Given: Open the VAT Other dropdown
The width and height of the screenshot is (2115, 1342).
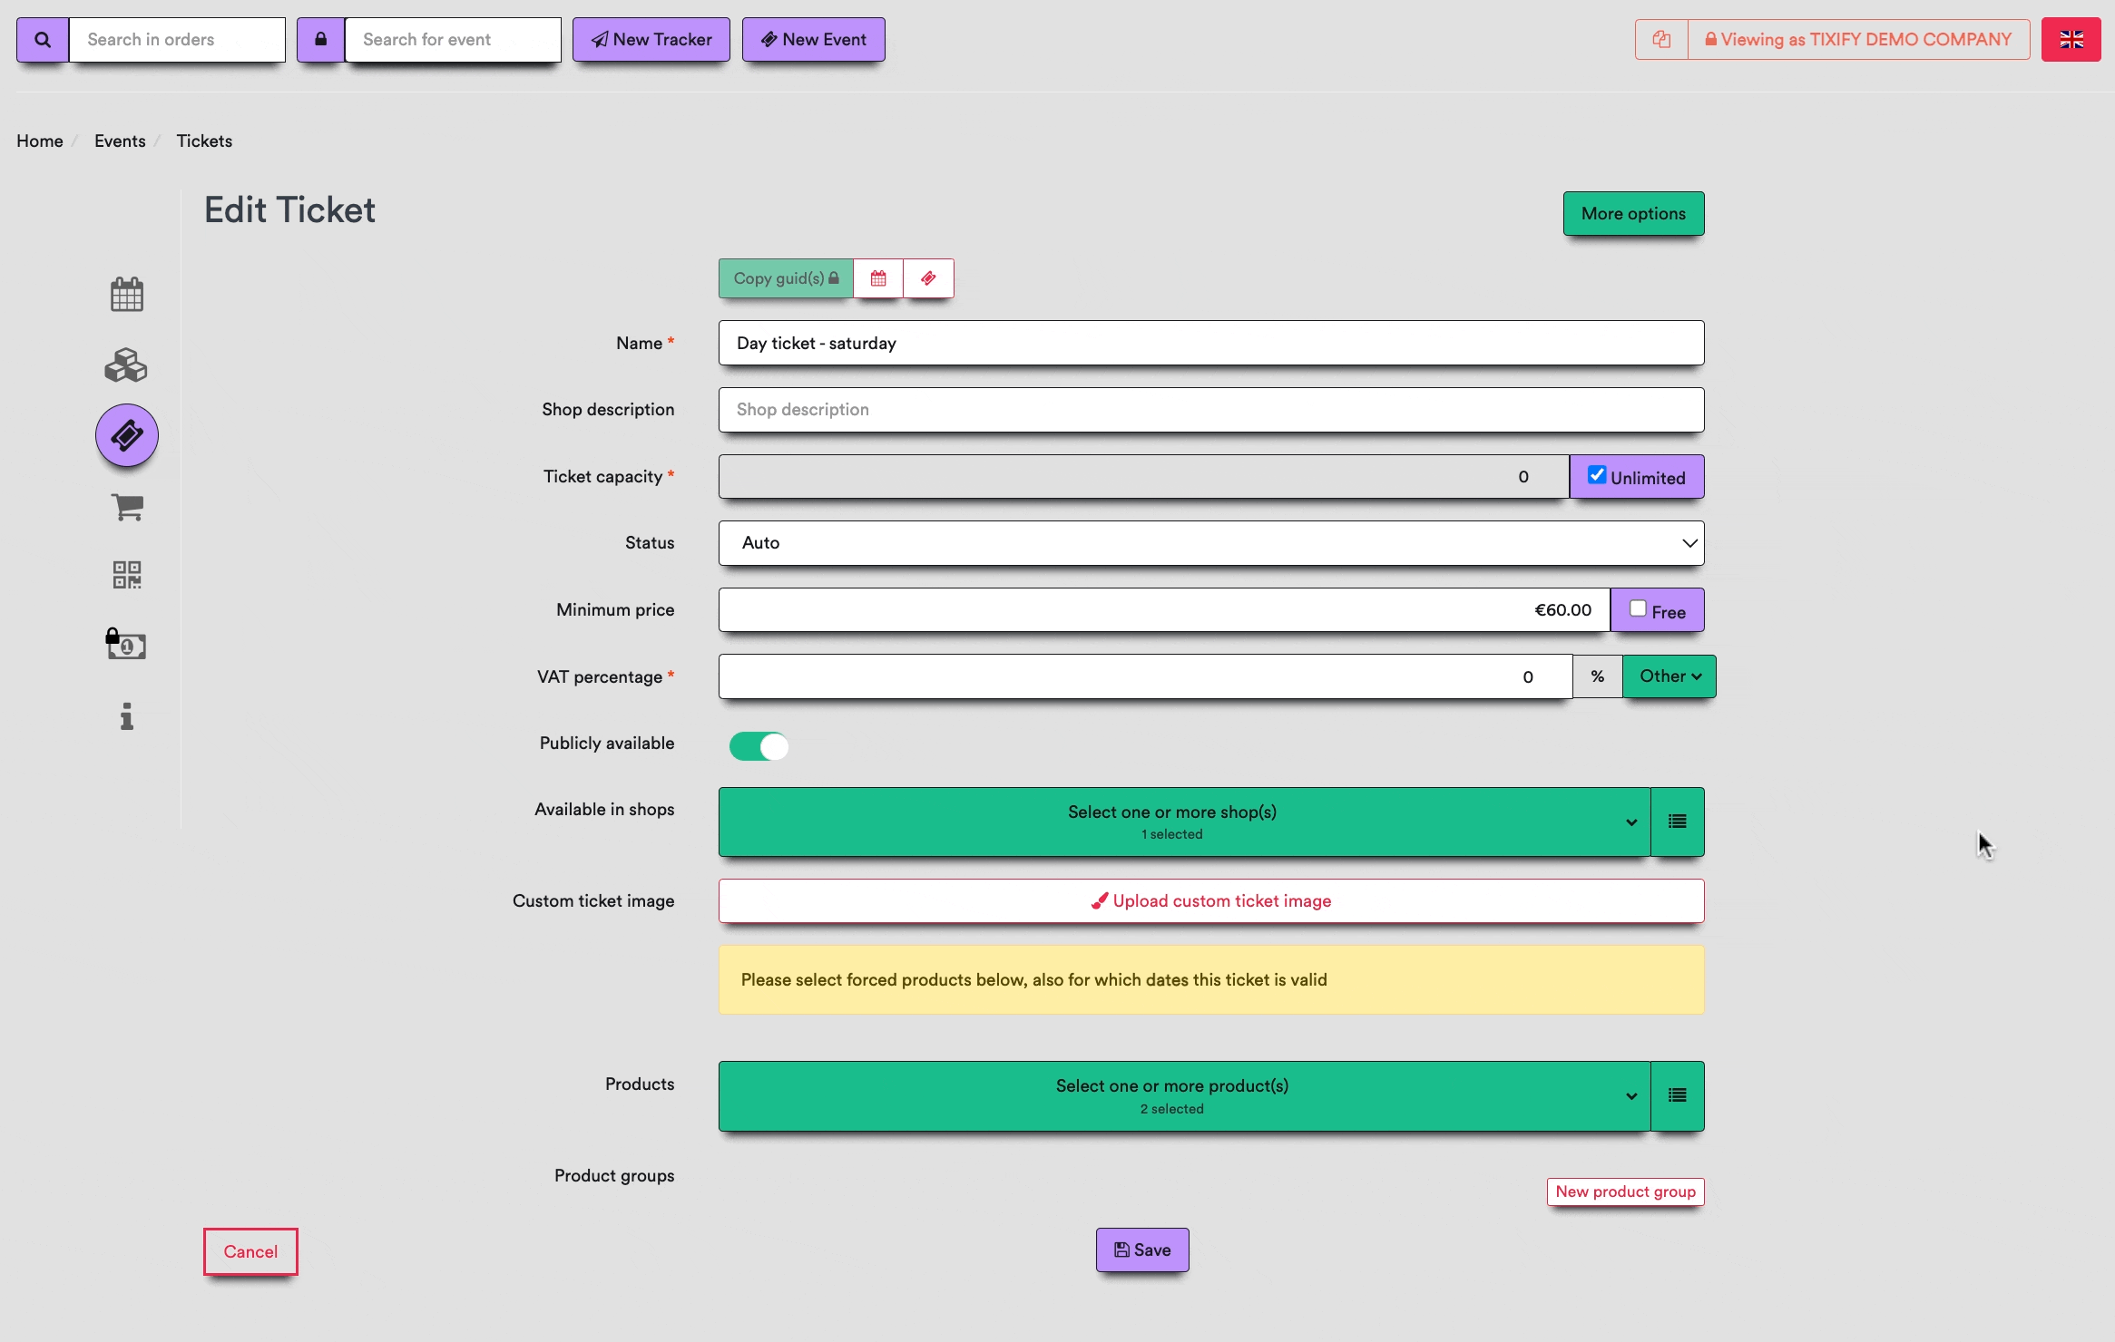Looking at the screenshot, I should tap(1669, 676).
